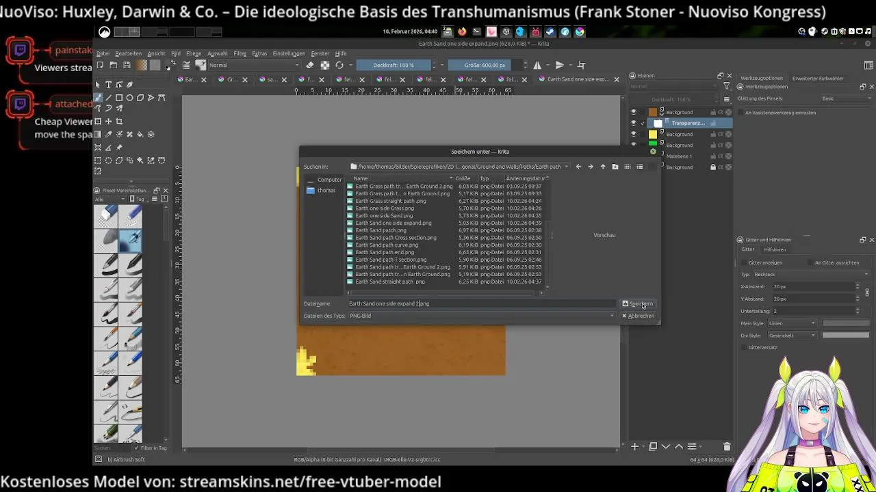876x492 pixels.
Task: Toggle eraser mode in top toolbar
Action: pos(310,65)
